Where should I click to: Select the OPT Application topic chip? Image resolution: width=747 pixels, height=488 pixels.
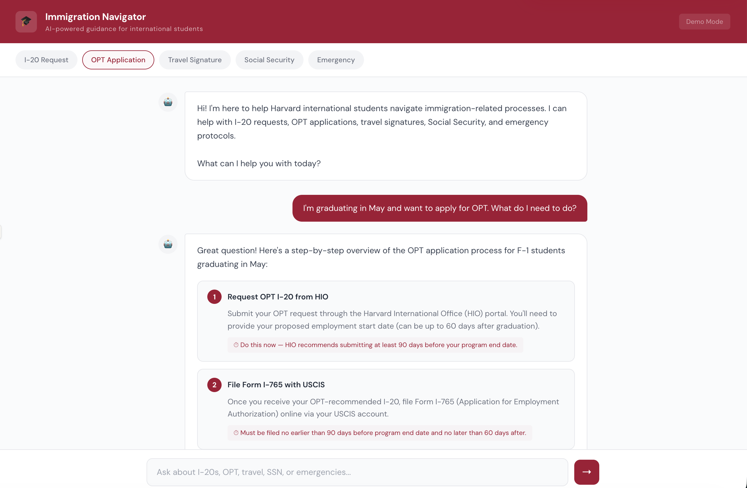[x=118, y=60]
